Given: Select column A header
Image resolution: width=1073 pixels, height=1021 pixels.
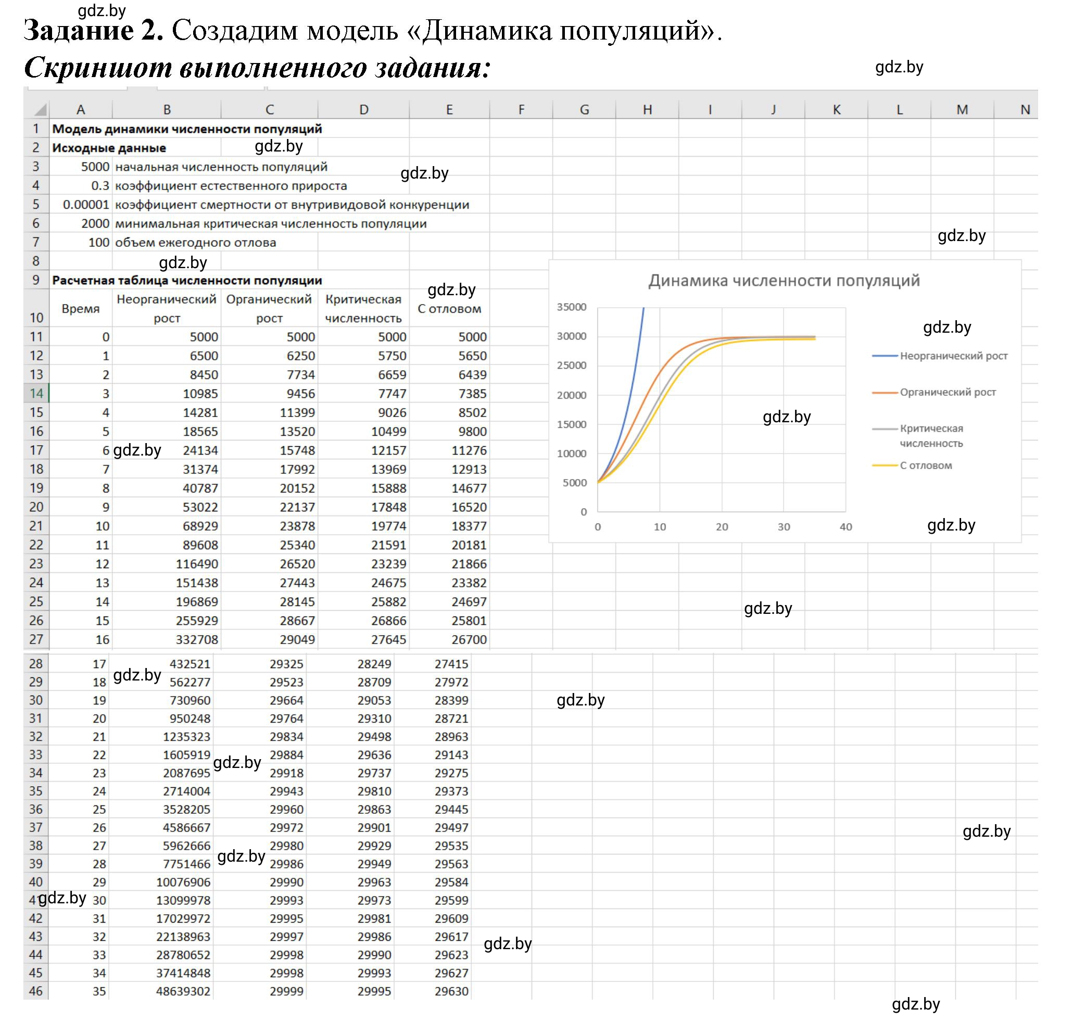Looking at the screenshot, I should pyautogui.click(x=81, y=109).
